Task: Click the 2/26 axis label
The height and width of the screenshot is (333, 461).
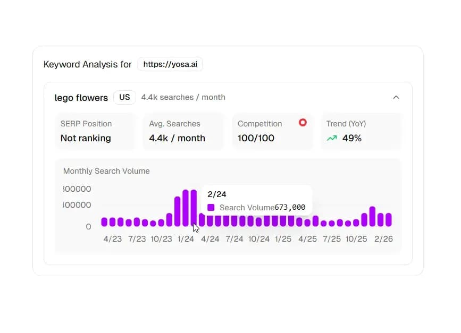Action: coord(383,239)
